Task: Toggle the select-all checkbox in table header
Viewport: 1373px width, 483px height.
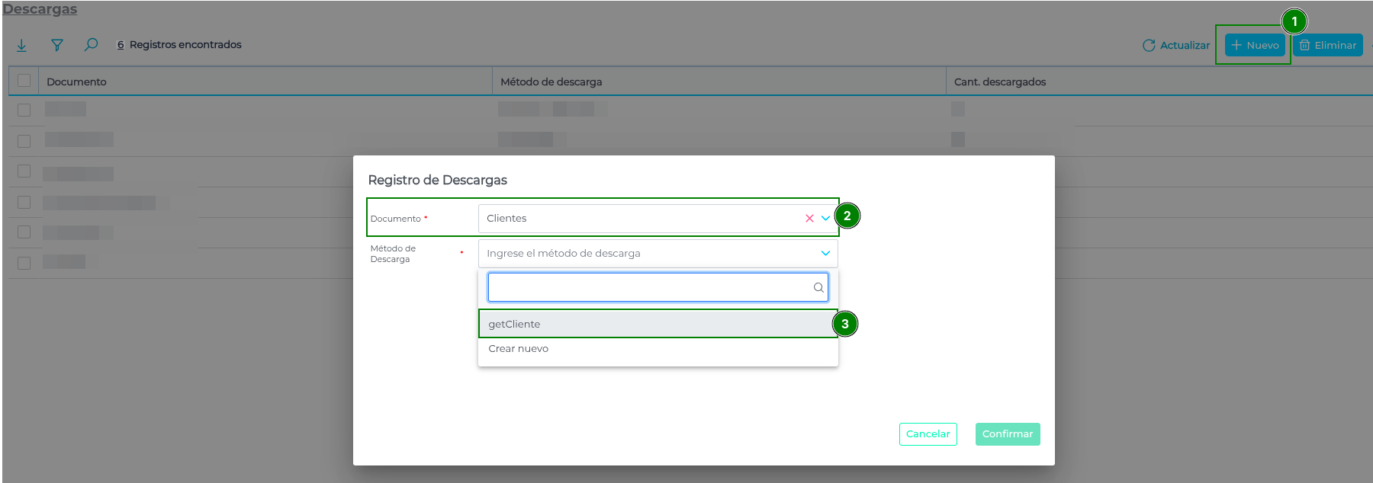Action: tap(24, 81)
